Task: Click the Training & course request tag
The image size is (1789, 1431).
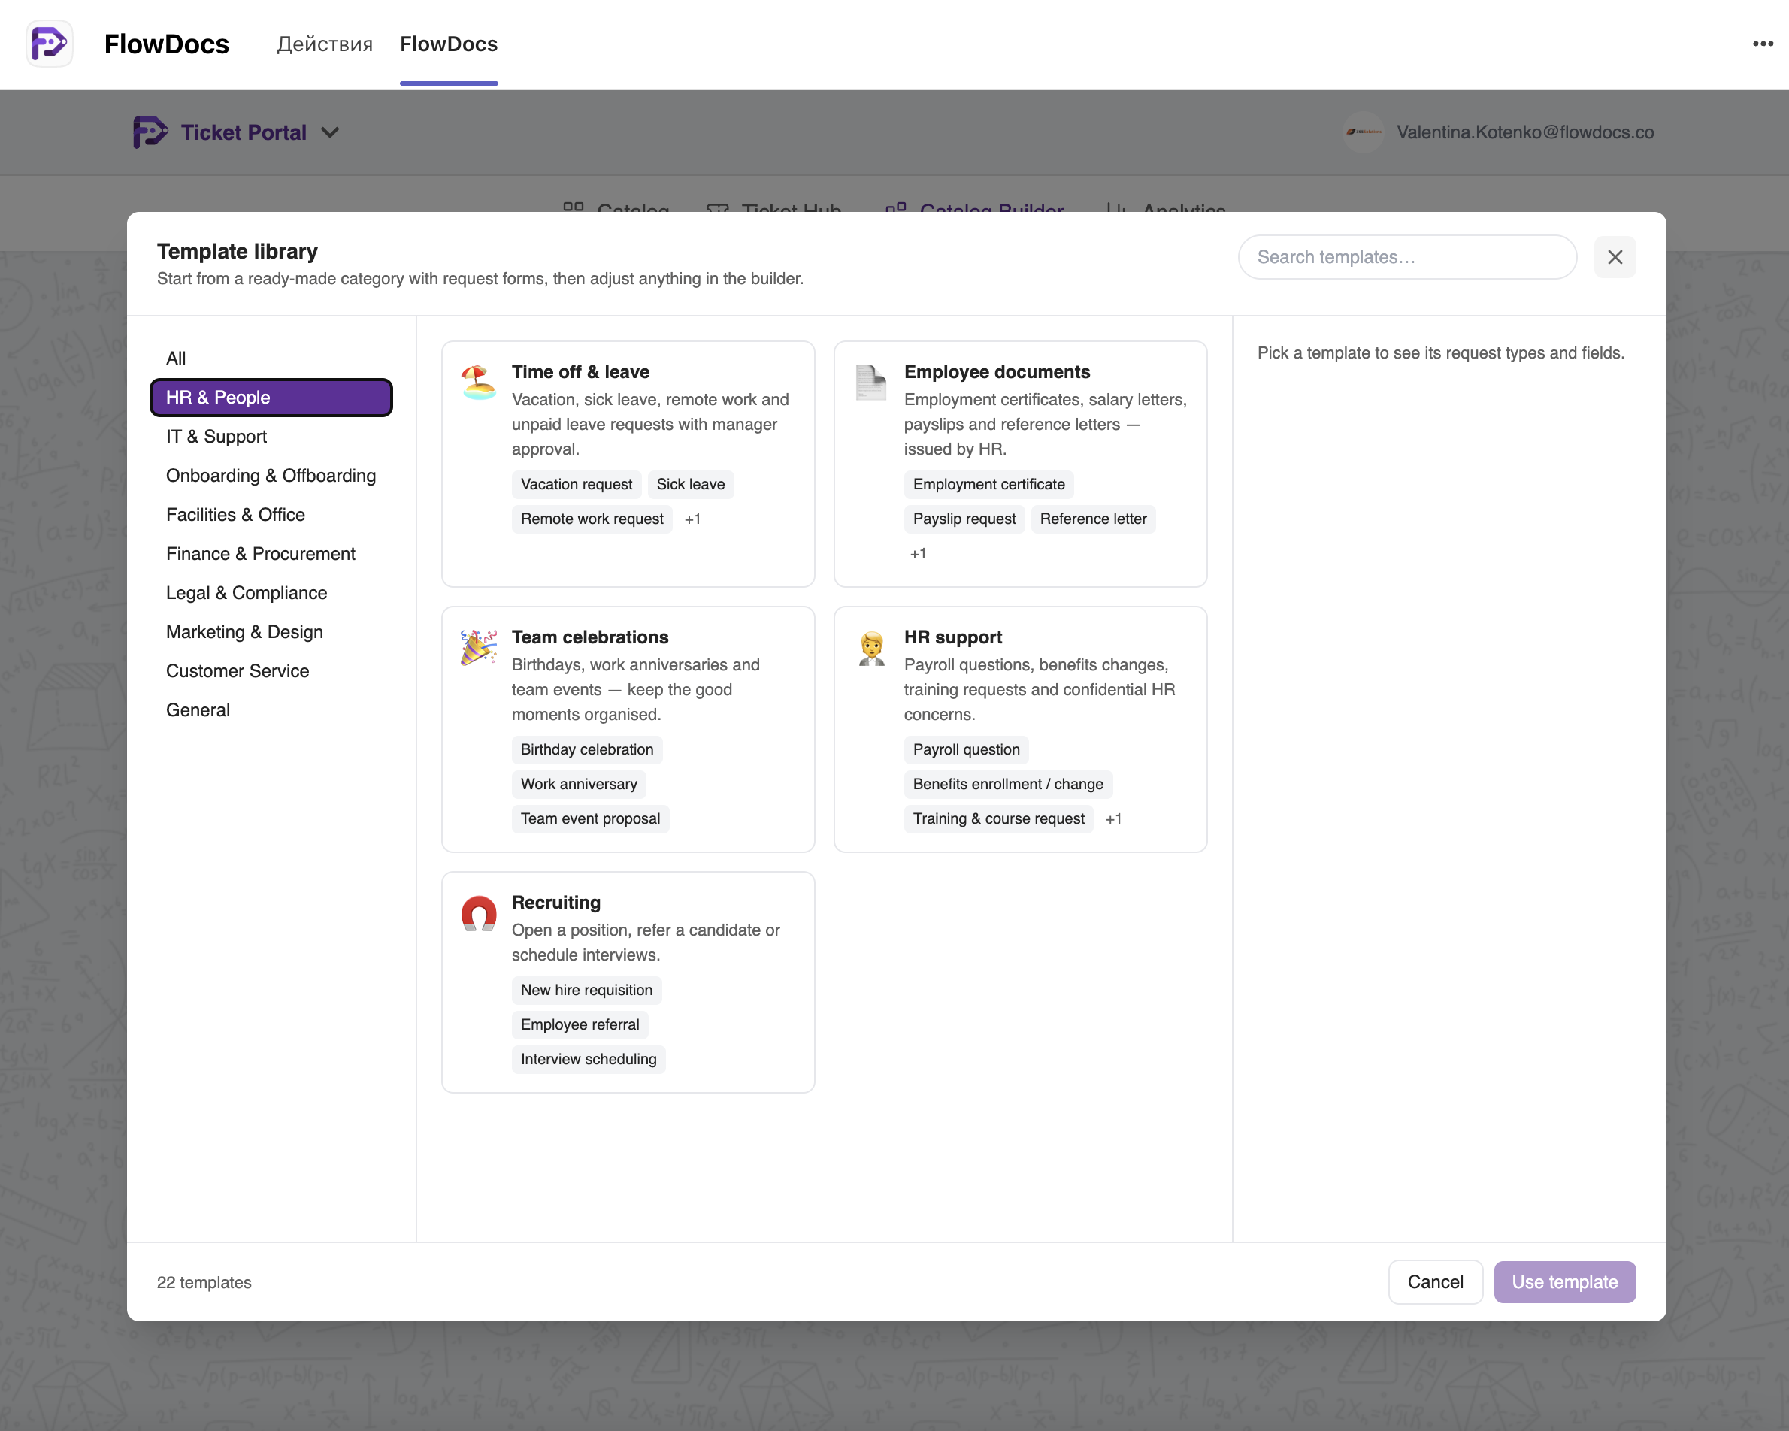Action: click(998, 820)
